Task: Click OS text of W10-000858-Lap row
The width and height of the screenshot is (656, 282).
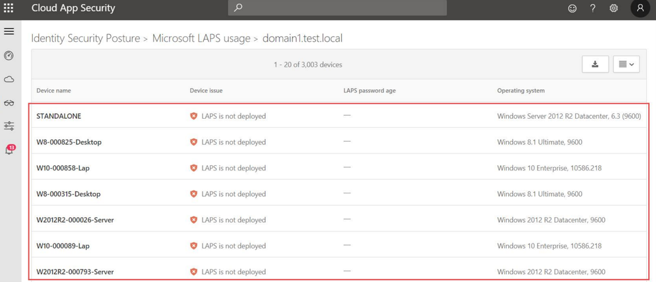Action: tap(550, 168)
